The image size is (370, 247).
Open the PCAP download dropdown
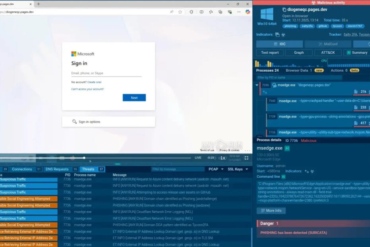point(216,169)
